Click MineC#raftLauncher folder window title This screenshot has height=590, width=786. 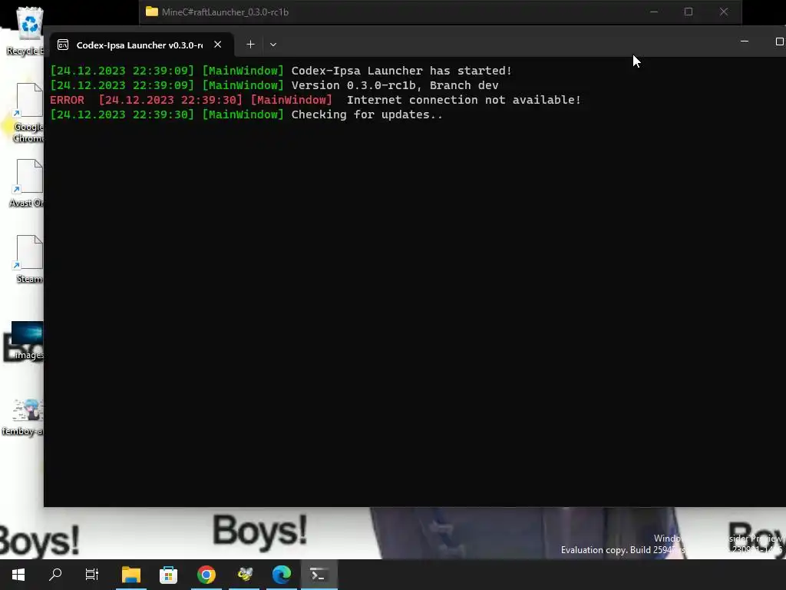pos(225,12)
